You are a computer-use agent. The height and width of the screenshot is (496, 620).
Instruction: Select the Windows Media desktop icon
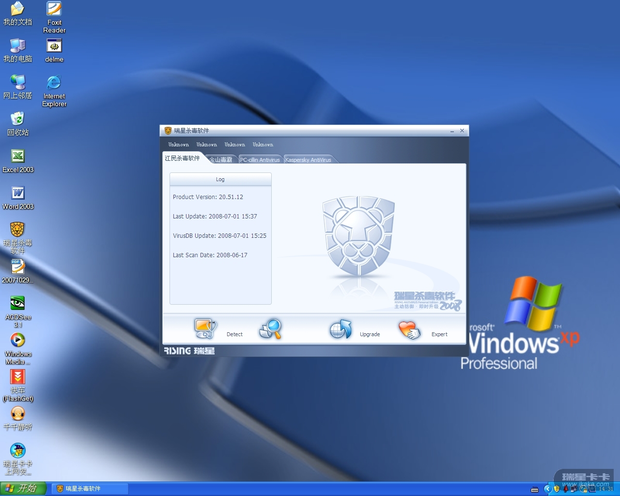click(x=18, y=349)
